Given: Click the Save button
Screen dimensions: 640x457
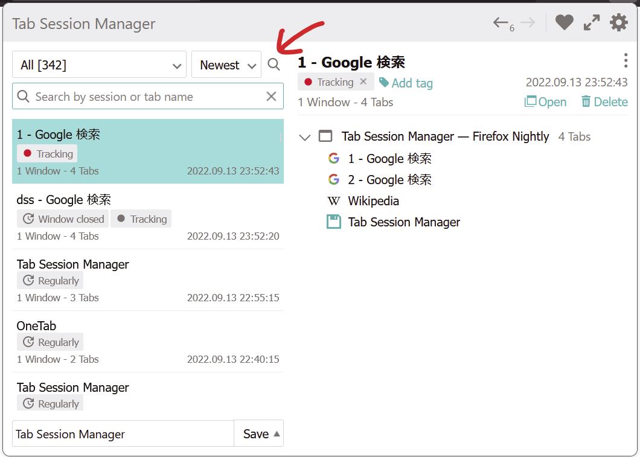Looking at the screenshot, I should (x=255, y=433).
